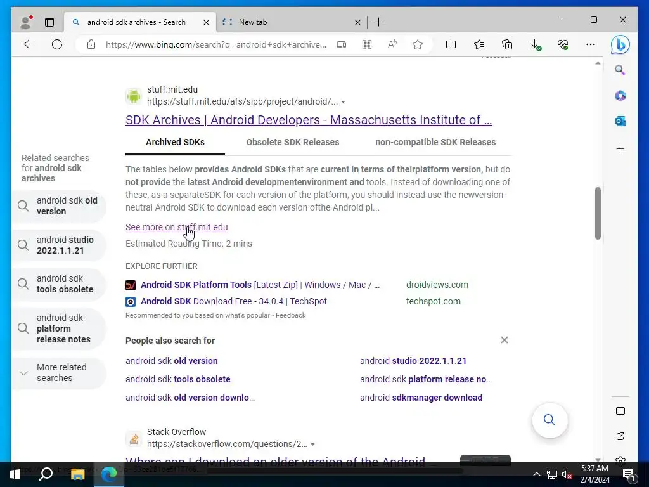Viewport: 649px width, 487px height.
Task: Click Microsoft Edge taskbar icon
Action: (109, 474)
